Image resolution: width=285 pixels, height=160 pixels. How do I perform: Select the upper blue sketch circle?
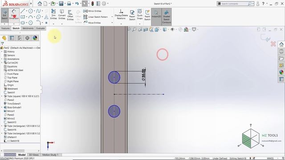(x=114, y=77)
